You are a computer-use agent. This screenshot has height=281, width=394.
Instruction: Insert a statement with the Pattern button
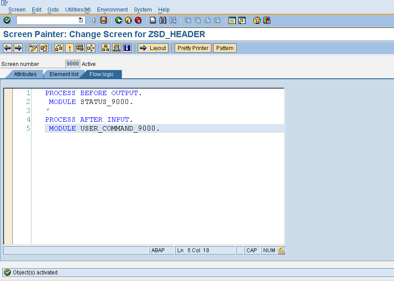224,48
